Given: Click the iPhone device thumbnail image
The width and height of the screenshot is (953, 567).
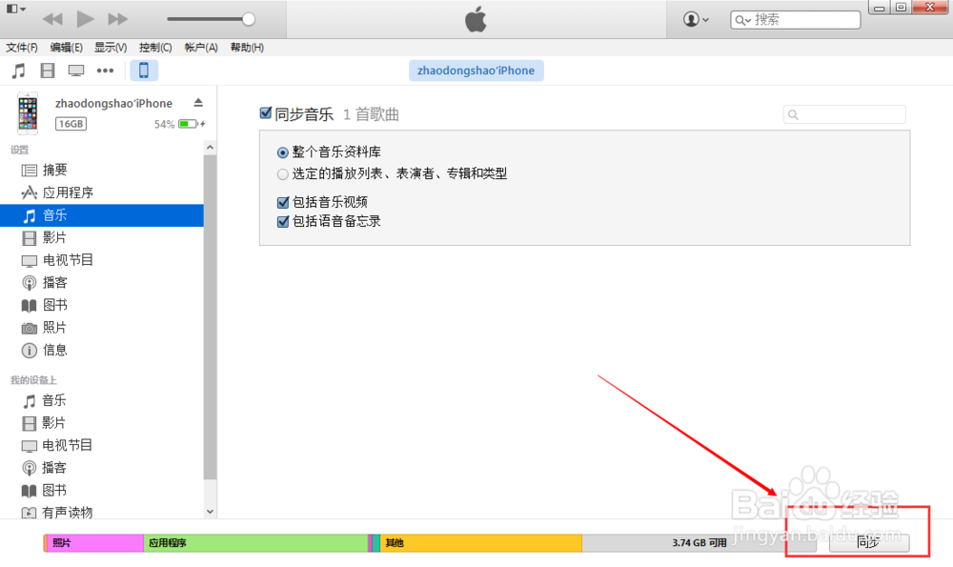Looking at the screenshot, I should (x=28, y=113).
